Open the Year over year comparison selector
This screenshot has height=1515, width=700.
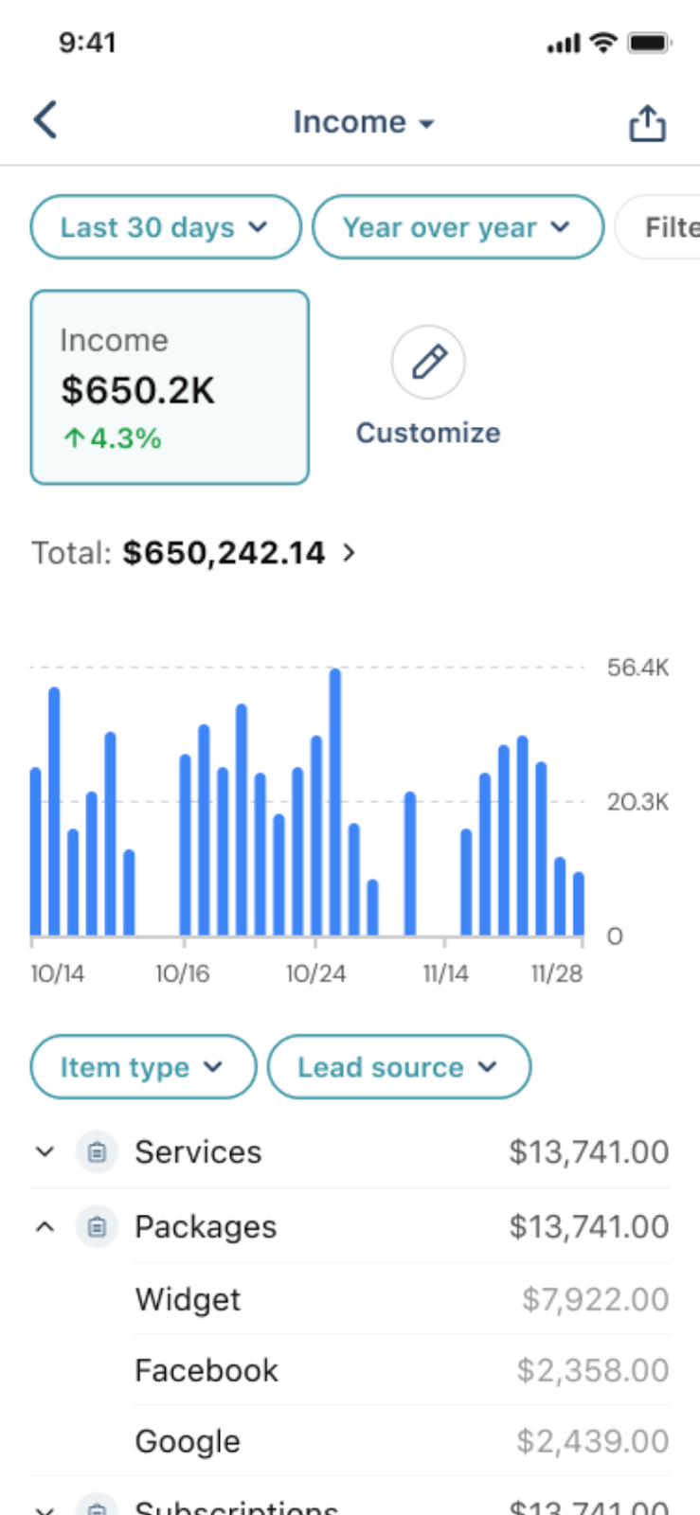point(458,227)
